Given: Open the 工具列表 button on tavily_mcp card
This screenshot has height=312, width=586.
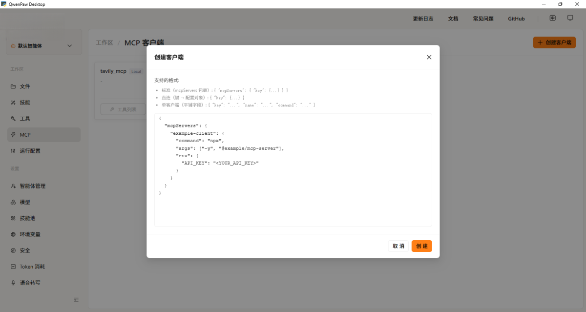Looking at the screenshot, I should click(x=122, y=109).
